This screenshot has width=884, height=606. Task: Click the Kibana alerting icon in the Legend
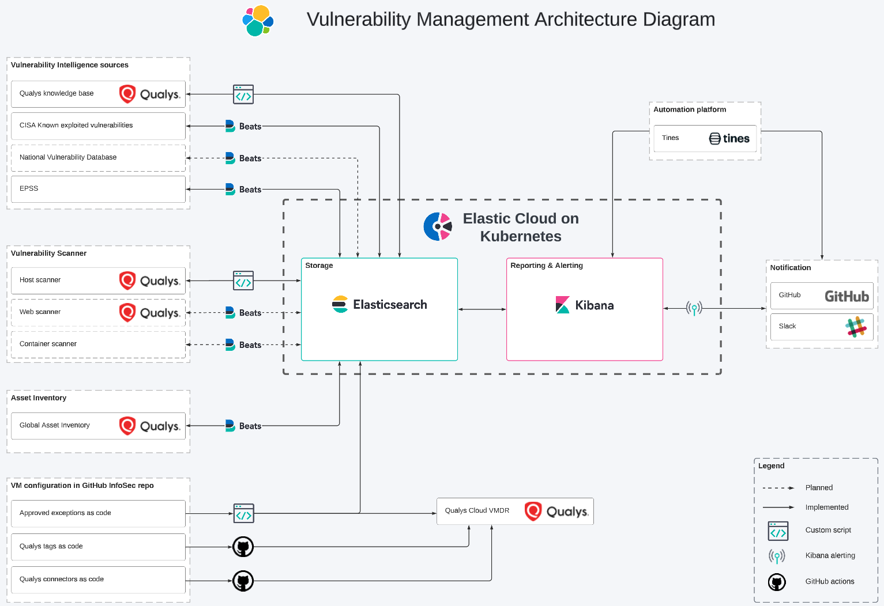777,556
